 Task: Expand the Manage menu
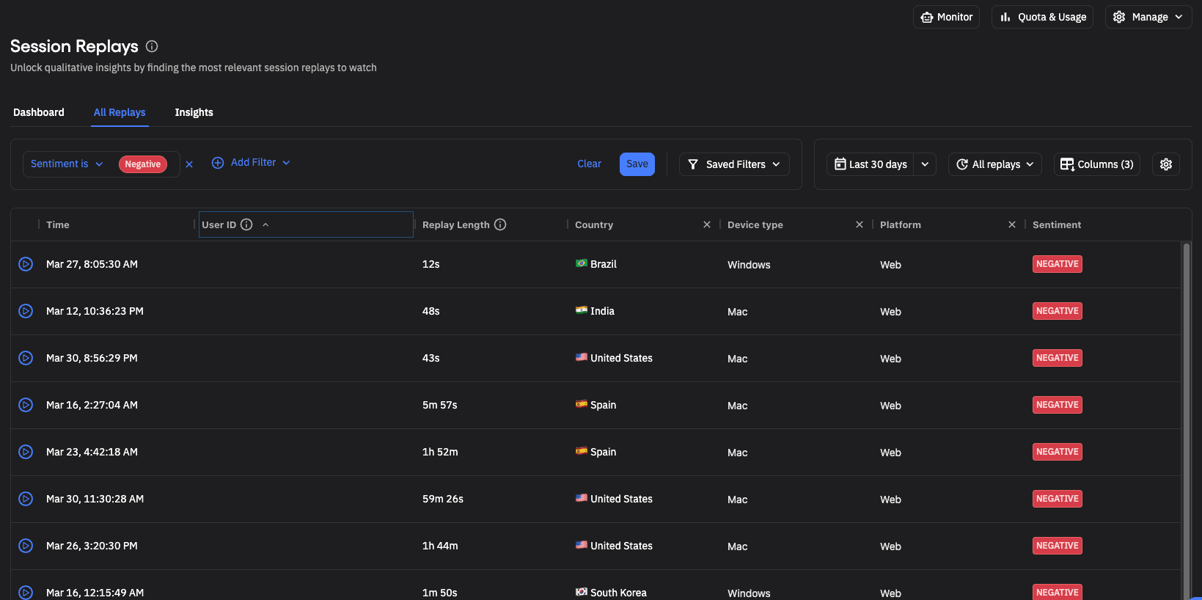coord(1148,17)
